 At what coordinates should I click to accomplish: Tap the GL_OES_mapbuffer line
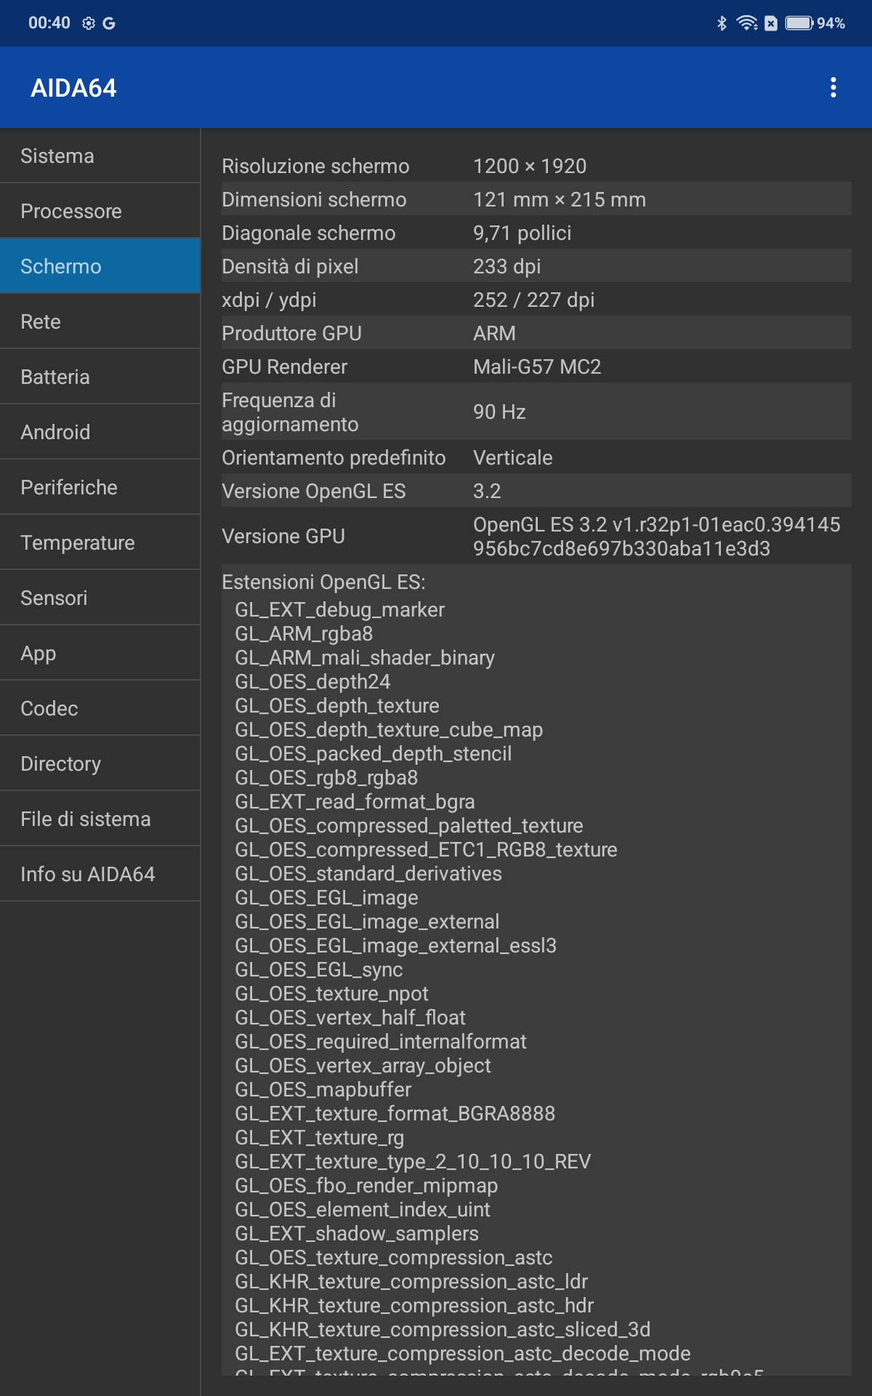click(323, 1089)
